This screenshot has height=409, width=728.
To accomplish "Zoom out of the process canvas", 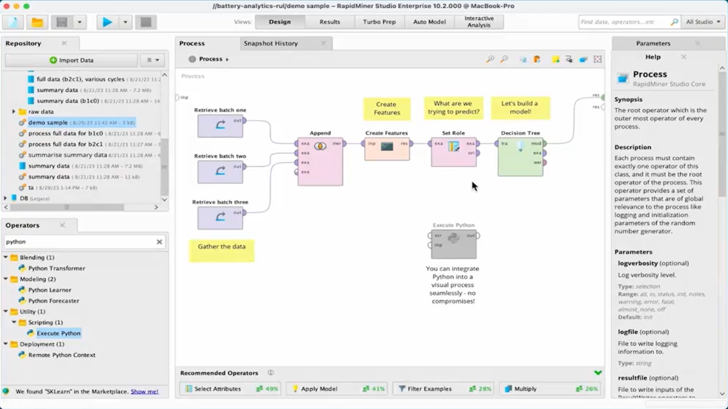I will (x=504, y=59).
